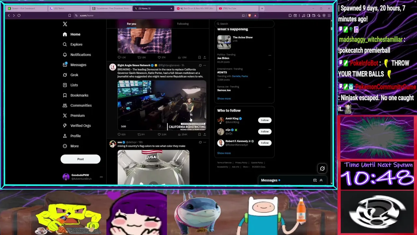Screen dimensions: 417x235
Task: Open the floating Grok button
Action: click(x=322, y=168)
